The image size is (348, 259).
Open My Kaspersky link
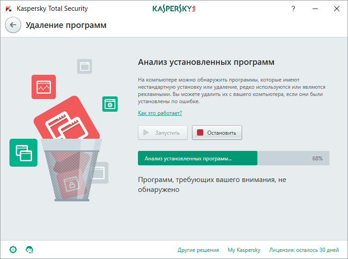244,250
